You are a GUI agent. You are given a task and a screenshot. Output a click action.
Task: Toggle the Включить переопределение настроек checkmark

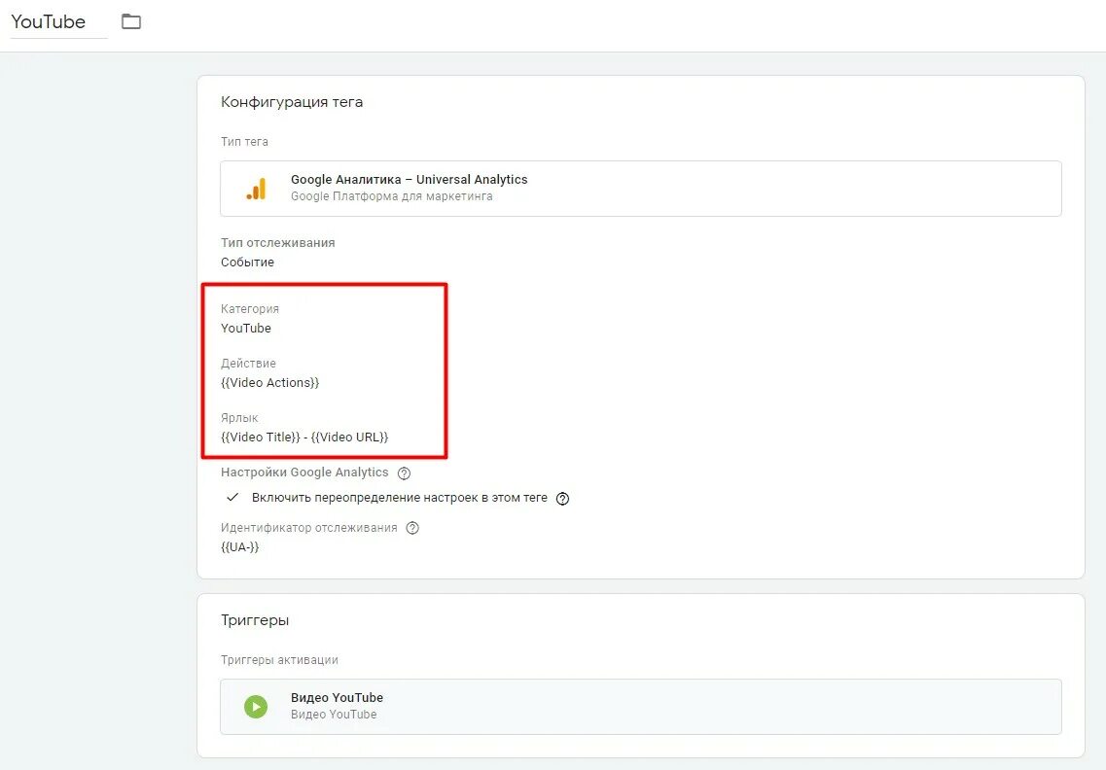[232, 497]
